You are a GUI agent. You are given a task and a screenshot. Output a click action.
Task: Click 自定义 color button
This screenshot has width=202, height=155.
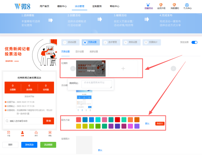[x=160, y=124]
